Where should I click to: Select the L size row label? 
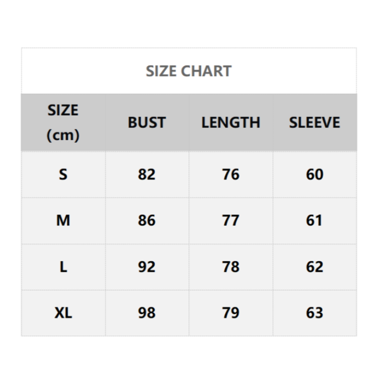(x=63, y=267)
